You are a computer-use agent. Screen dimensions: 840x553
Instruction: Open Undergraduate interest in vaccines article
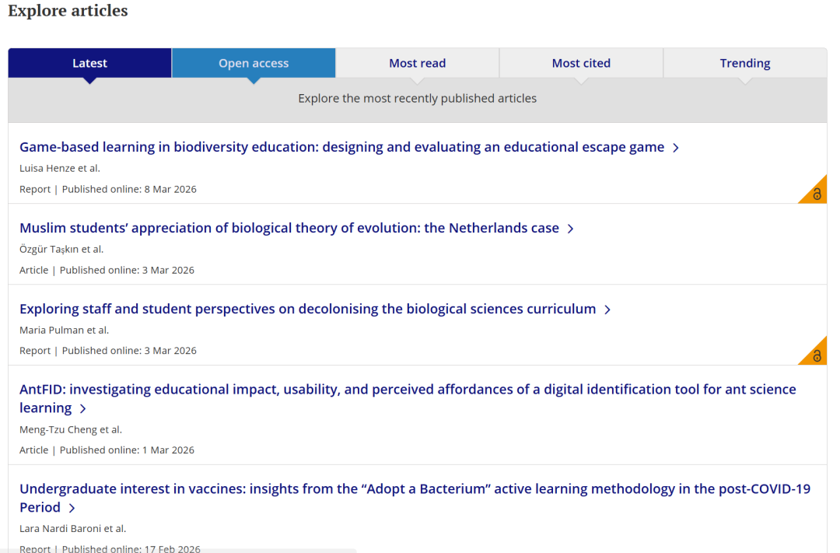415,489
